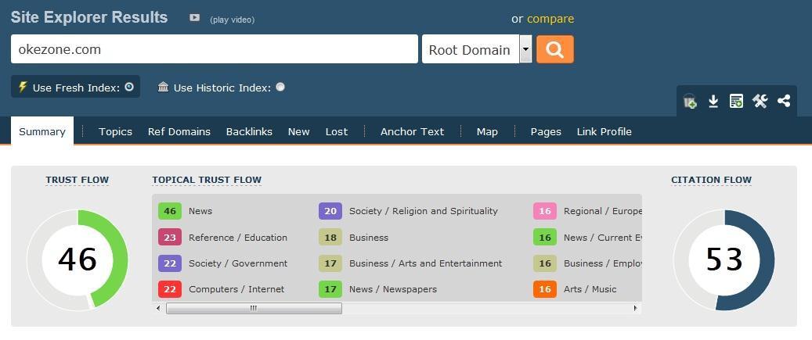Click the pink 16 Regional / Europe badge
812x340 pixels.
545,211
